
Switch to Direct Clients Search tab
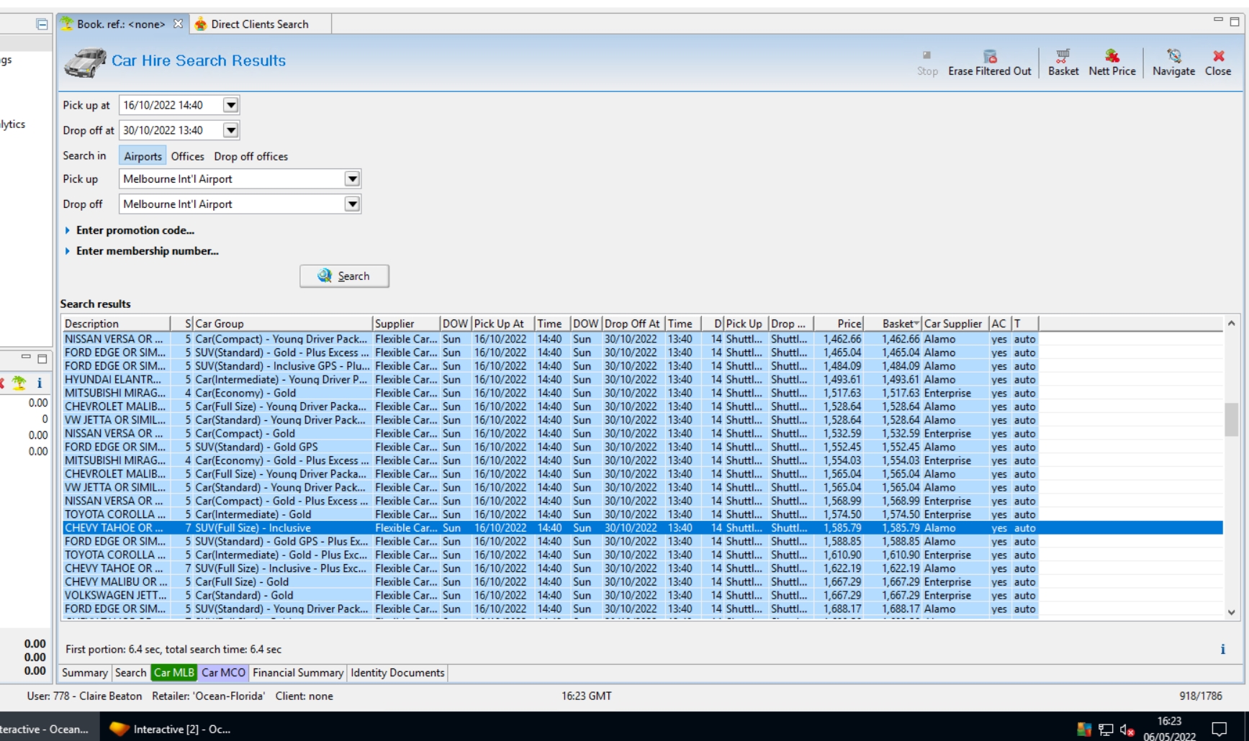(x=259, y=24)
